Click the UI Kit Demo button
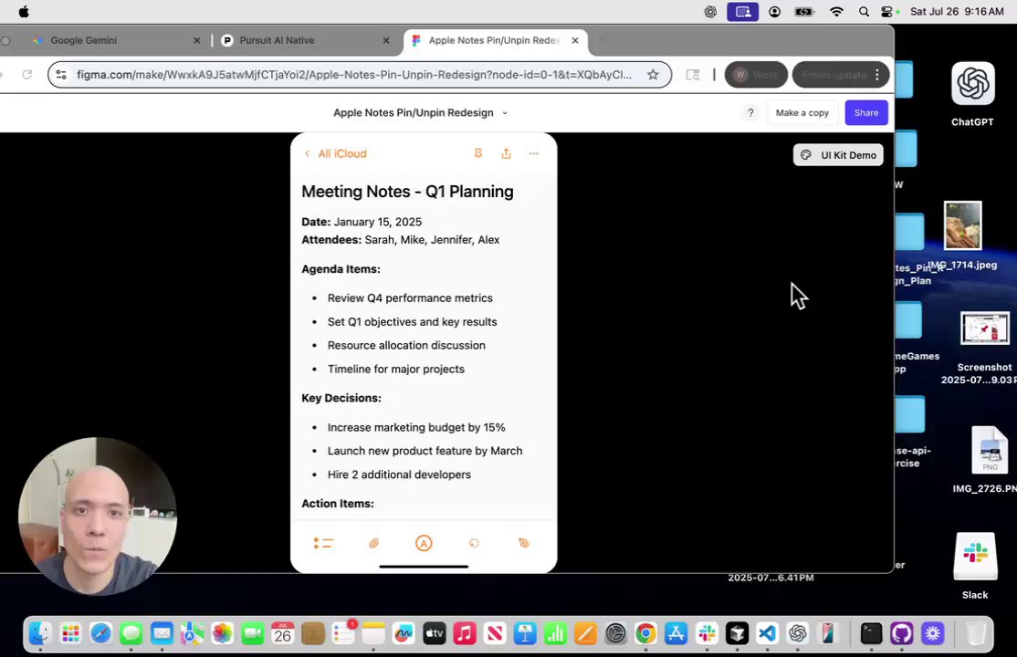This screenshot has height=657, width=1017. pos(838,155)
